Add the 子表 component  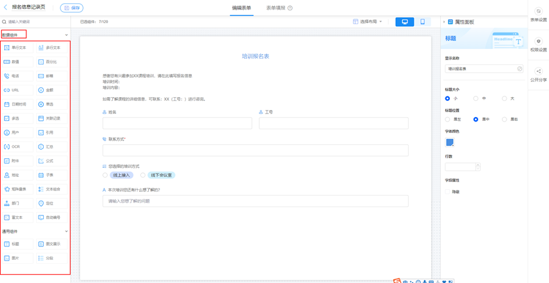(52, 175)
